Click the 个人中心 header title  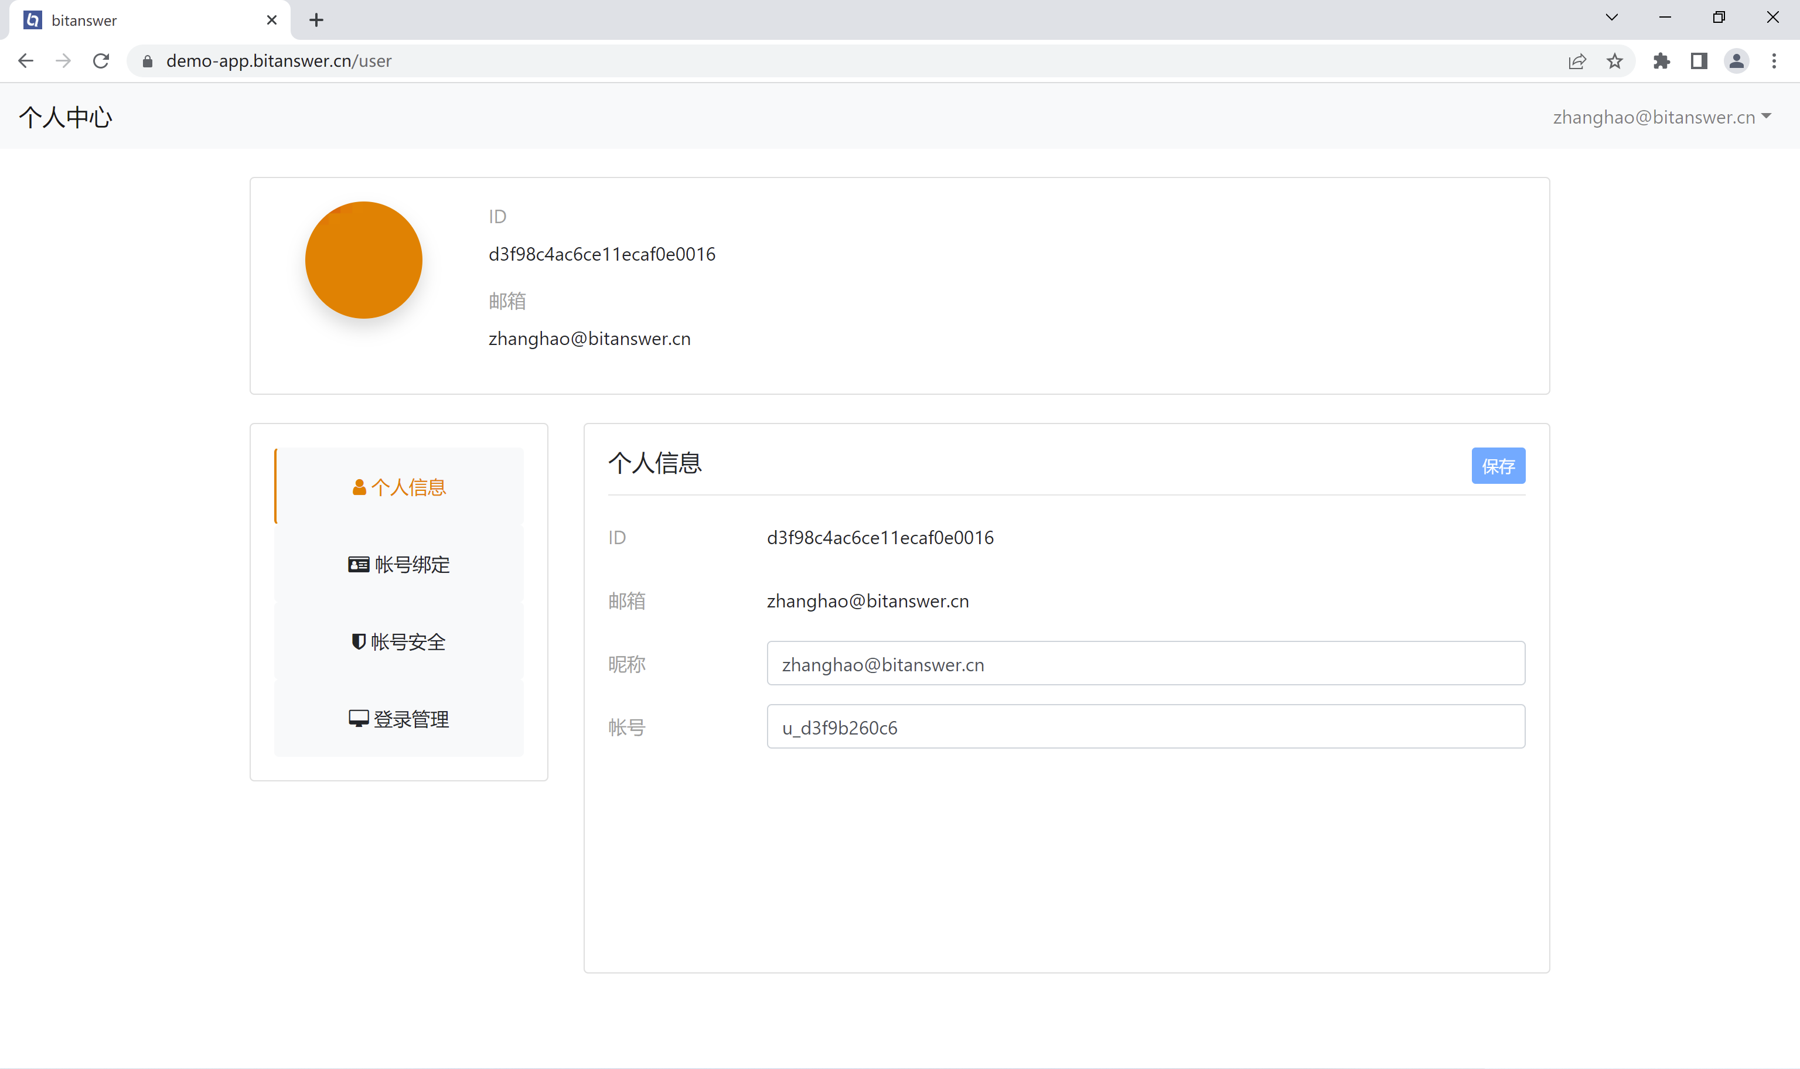(x=66, y=117)
